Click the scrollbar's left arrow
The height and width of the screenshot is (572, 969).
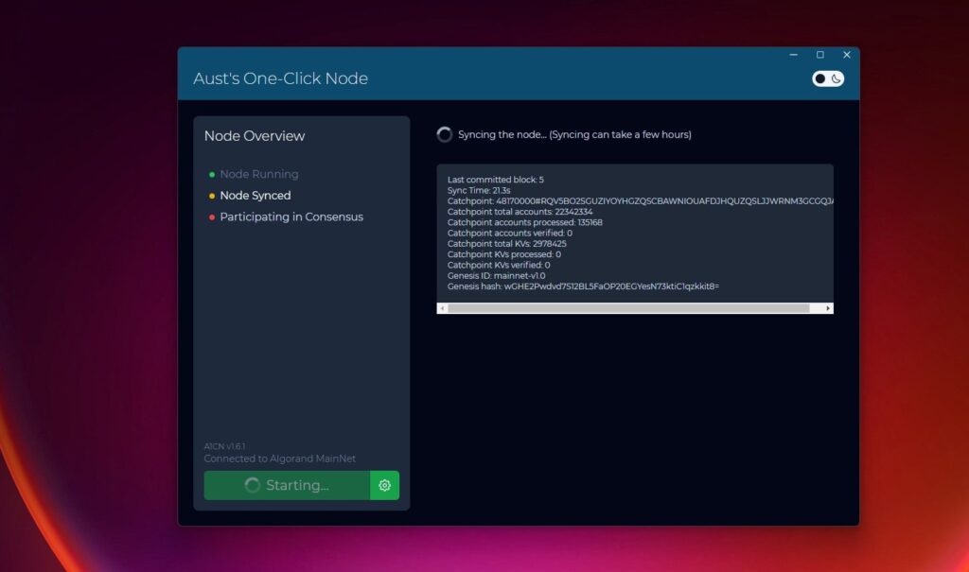(442, 308)
